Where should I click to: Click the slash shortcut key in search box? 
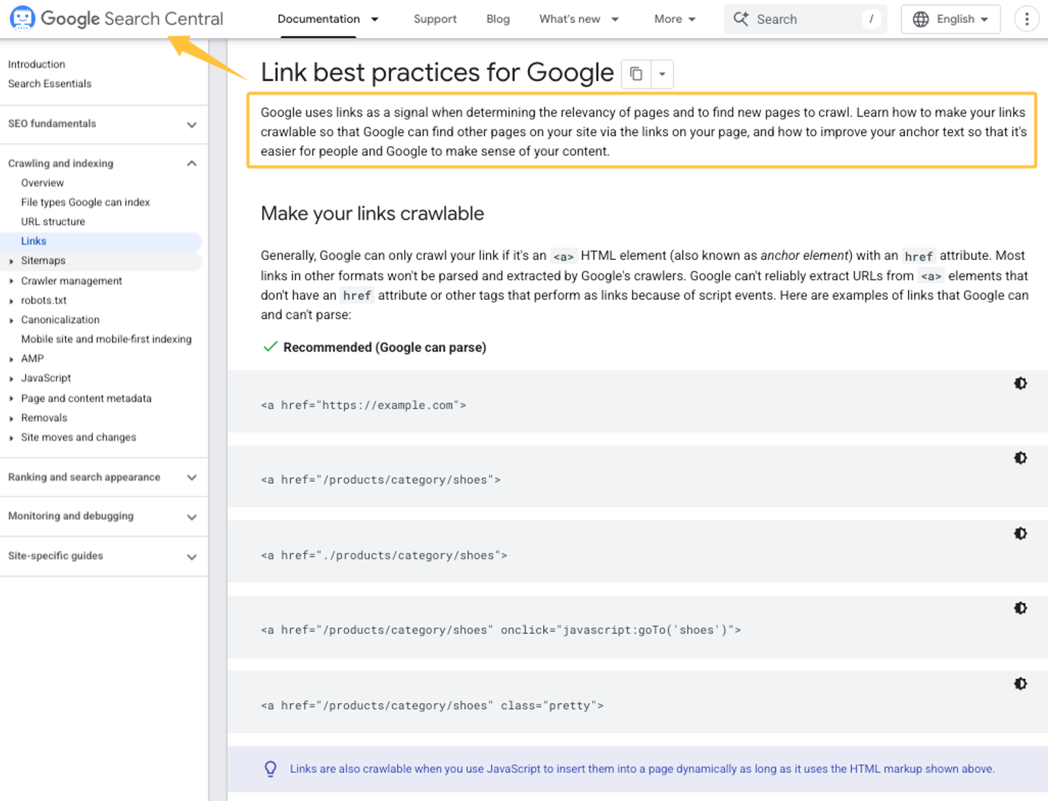coord(871,19)
